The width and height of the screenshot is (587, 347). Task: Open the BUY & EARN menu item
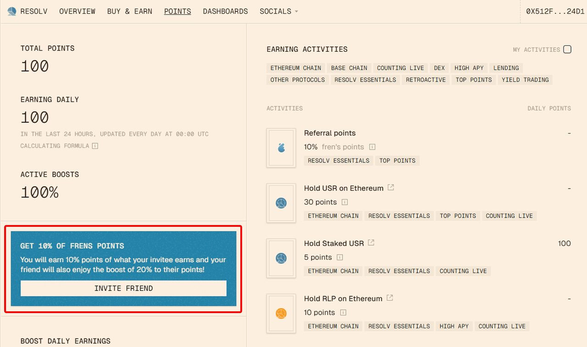(x=129, y=11)
